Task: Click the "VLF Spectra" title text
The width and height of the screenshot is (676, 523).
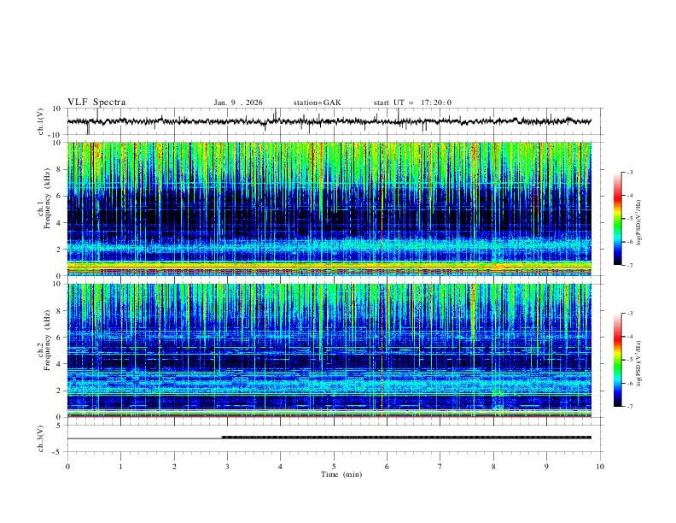Action: point(96,103)
